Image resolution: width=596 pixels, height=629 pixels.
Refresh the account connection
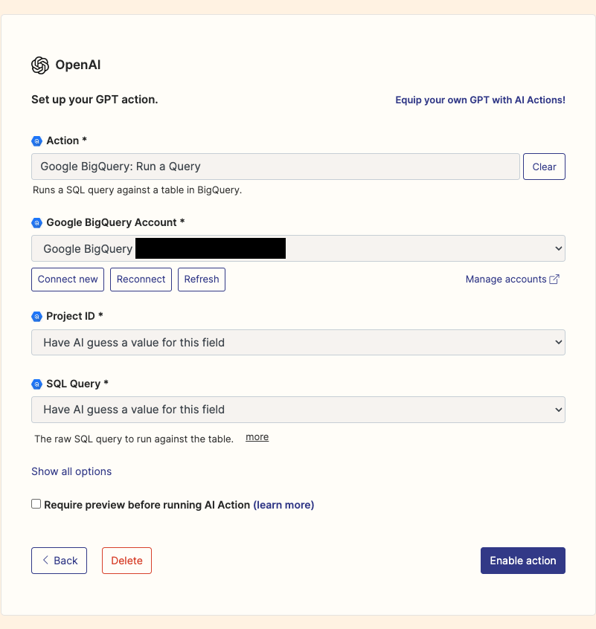tap(201, 280)
